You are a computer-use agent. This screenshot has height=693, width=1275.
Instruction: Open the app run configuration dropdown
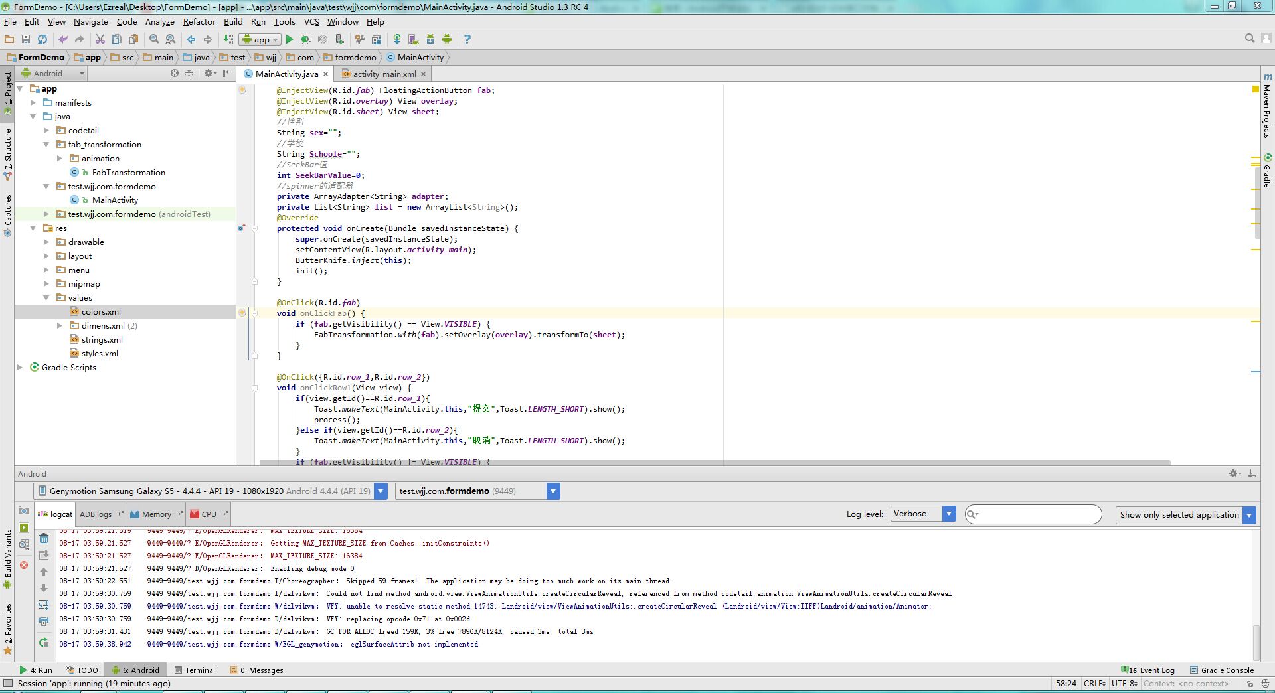[260, 39]
